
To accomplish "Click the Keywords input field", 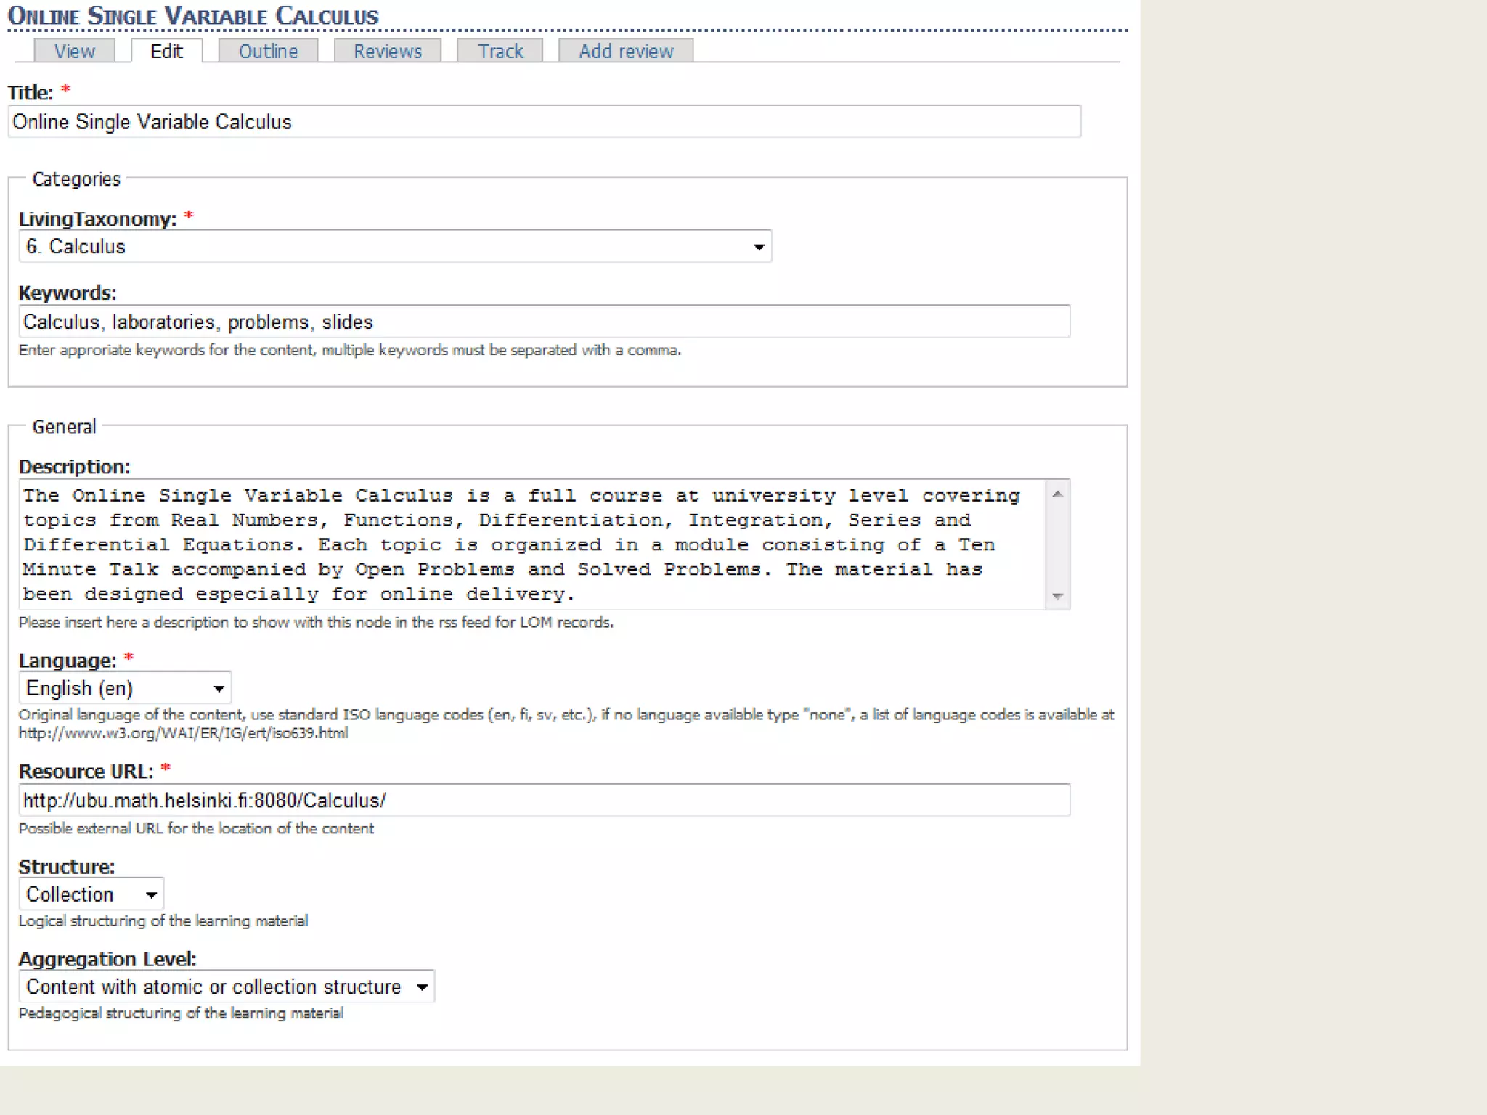I will (x=543, y=322).
